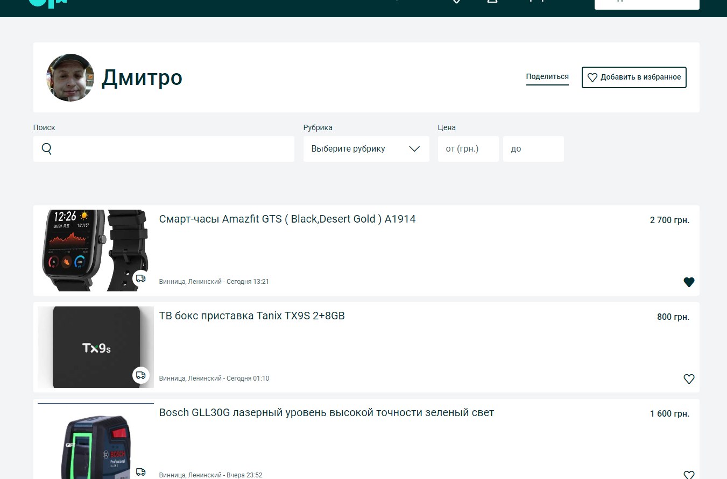The image size is (727, 479).
Task: Open the Amazfit smartwatch photo thumbnail
Action: 96,251
